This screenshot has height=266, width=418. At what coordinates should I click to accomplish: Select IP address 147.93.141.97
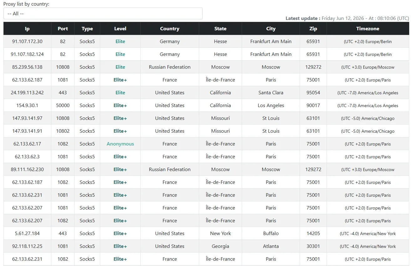(x=27, y=118)
